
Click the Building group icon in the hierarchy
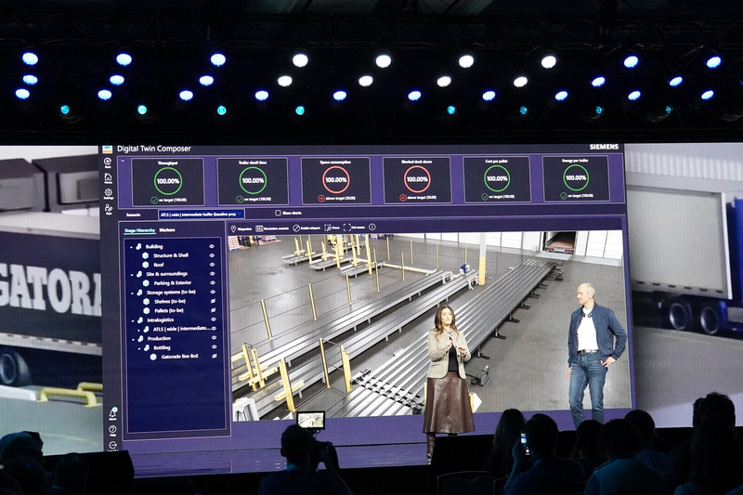138,247
